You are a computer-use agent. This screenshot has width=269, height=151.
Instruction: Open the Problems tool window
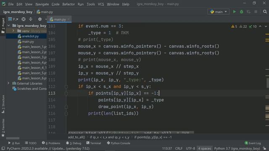[x=51, y=143]
